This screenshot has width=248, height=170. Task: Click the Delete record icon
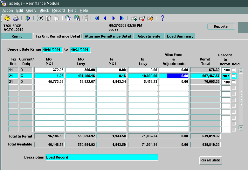click(x=142, y=18)
